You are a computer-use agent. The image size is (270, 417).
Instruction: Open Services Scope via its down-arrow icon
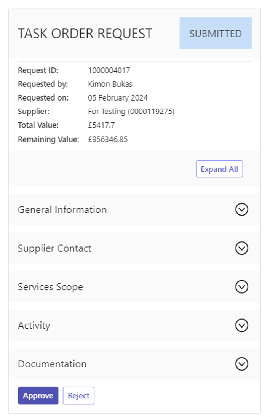241,287
